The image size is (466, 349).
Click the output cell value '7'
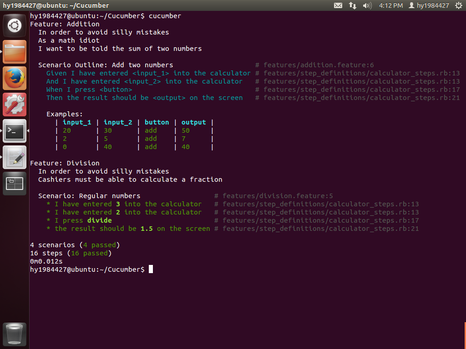(x=184, y=139)
